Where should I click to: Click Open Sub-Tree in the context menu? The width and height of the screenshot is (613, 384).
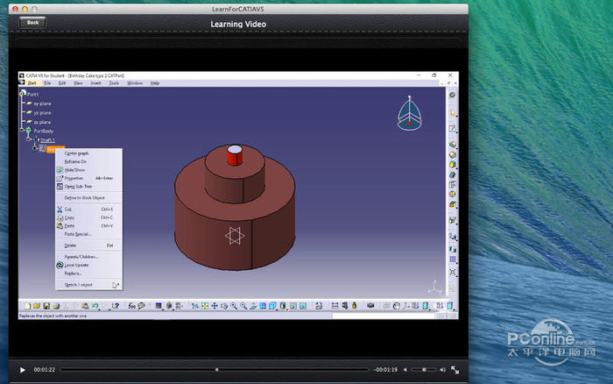coord(78,186)
